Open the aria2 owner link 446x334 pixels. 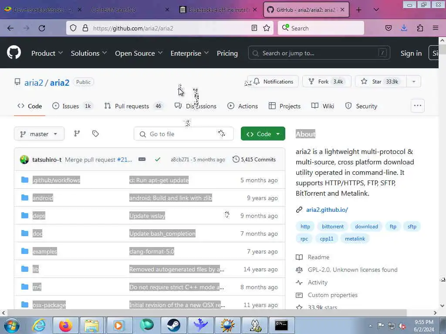coord(34,83)
